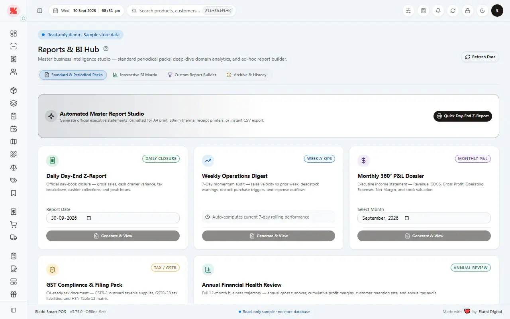Viewport: 510px width, 319px height.
Task: Click the folded map icon in sidebar
Action: pos(14,142)
